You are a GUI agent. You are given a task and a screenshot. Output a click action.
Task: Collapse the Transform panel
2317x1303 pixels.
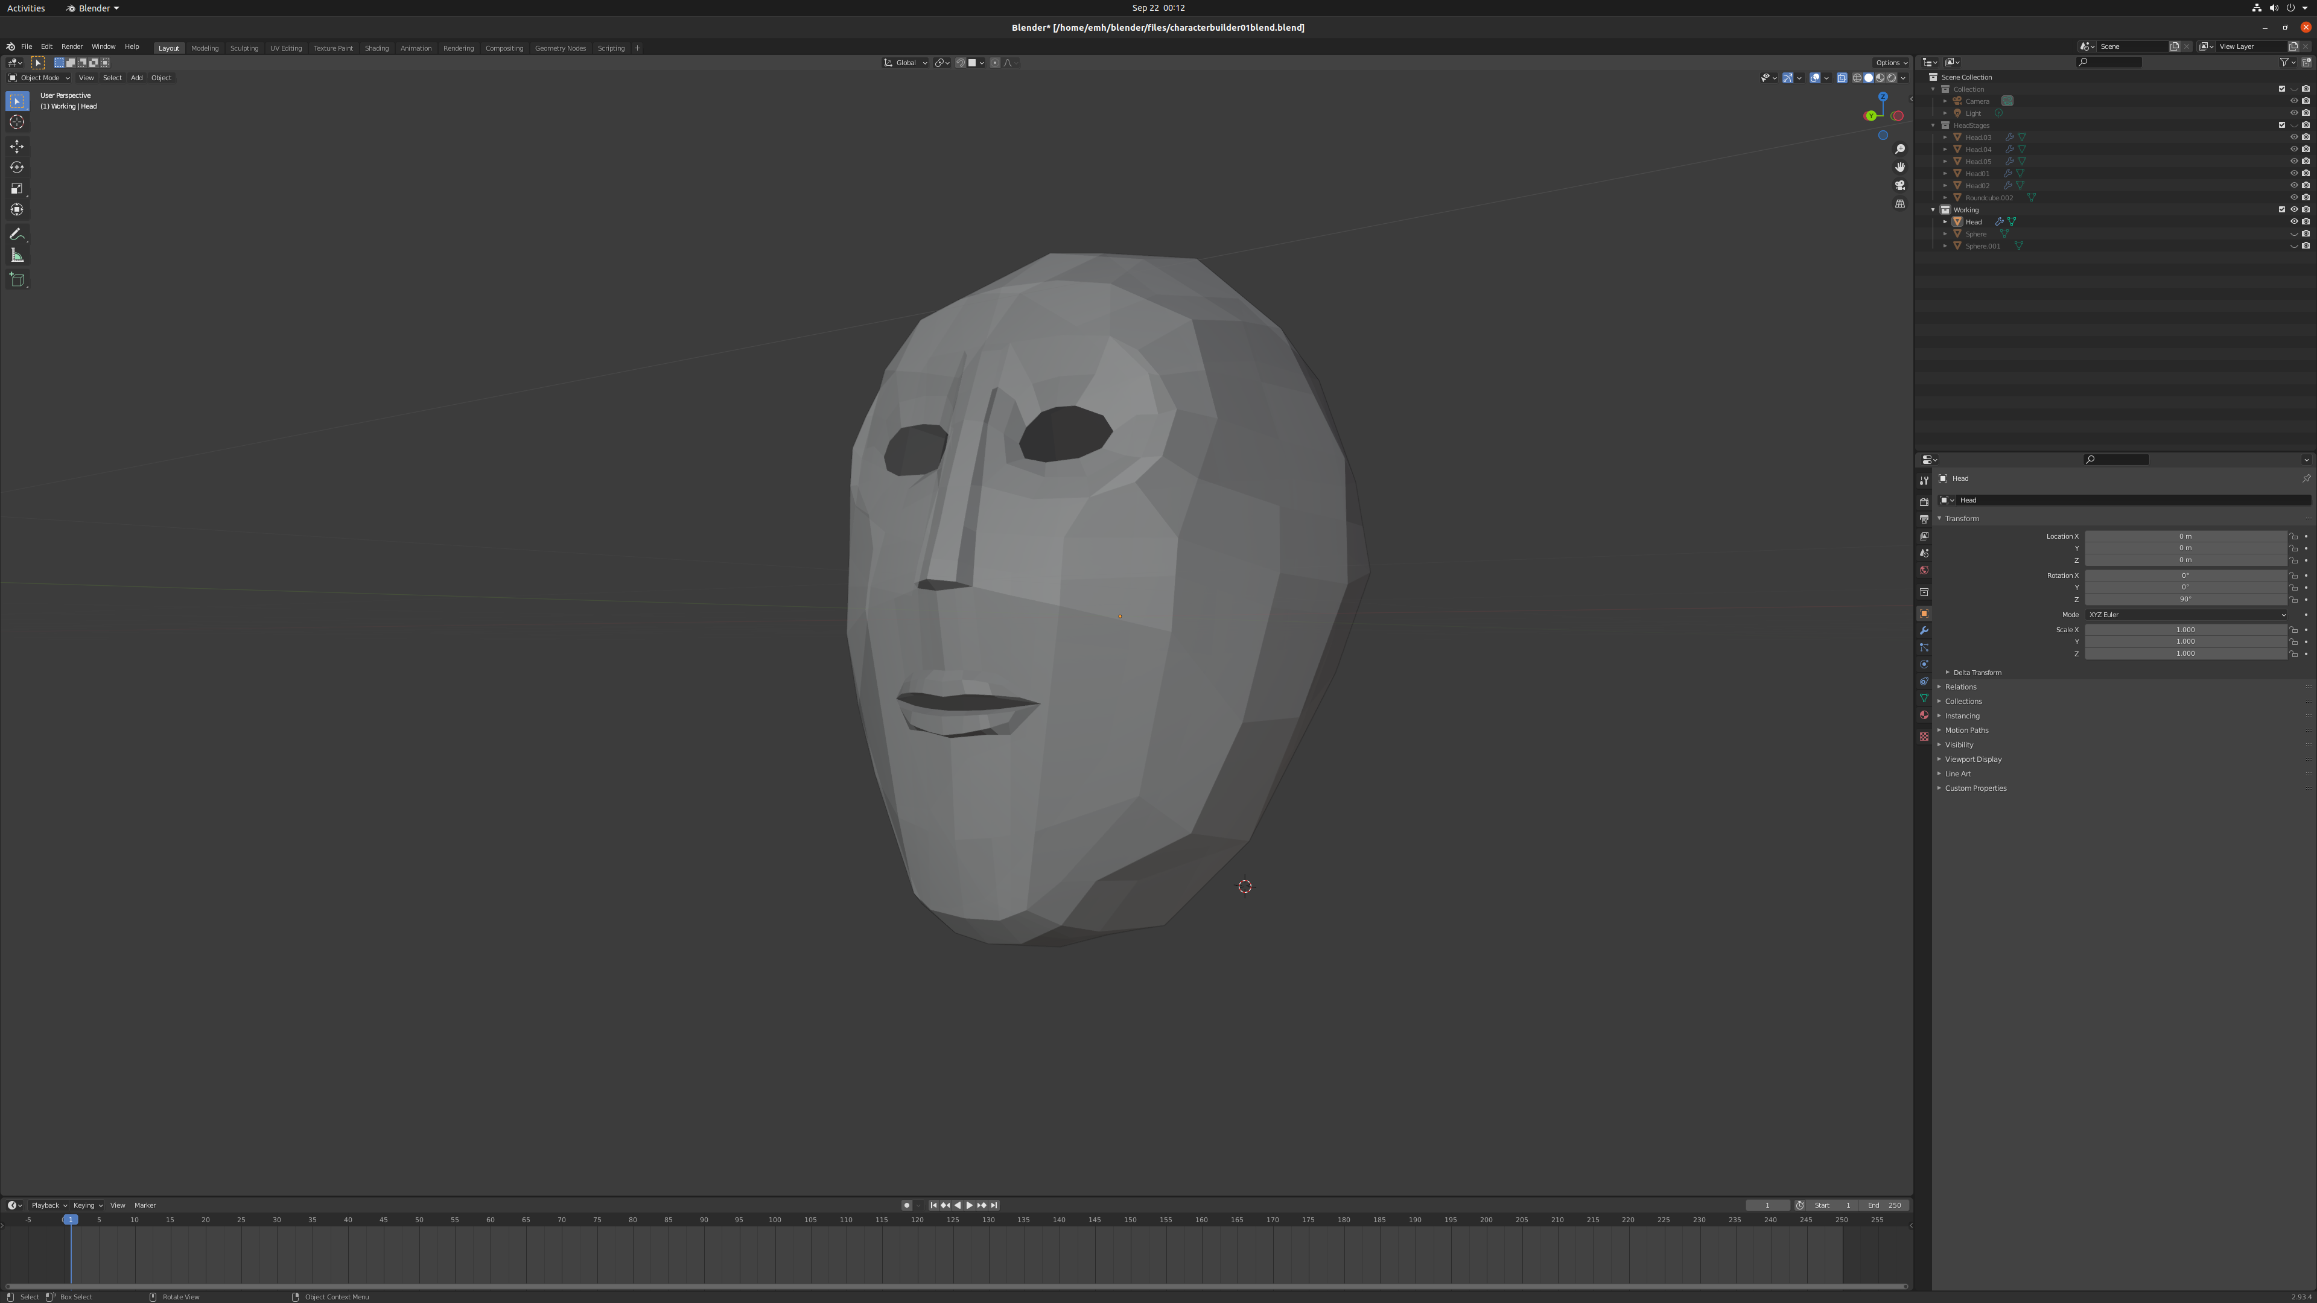(1961, 519)
